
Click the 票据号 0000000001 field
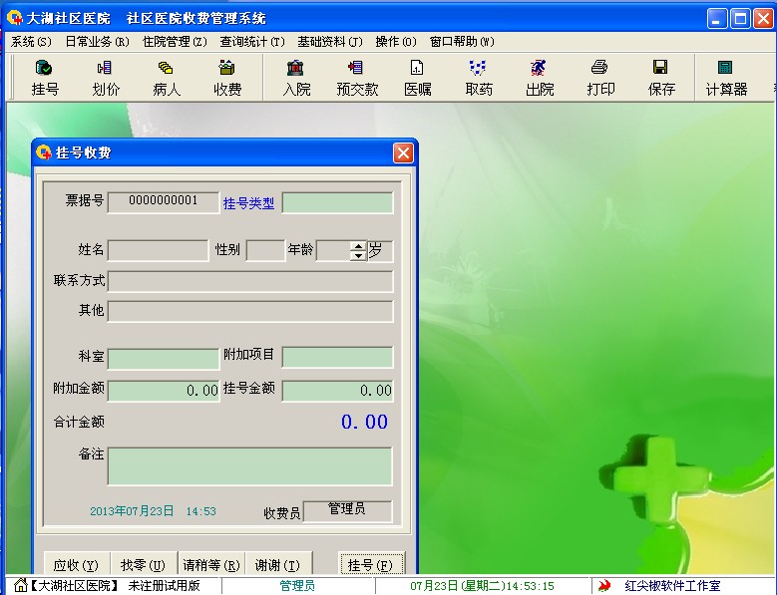pos(163,202)
